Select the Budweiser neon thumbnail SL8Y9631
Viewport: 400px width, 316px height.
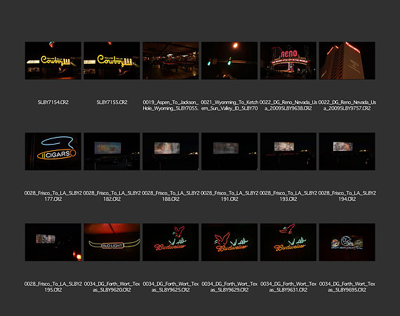tap(288, 242)
